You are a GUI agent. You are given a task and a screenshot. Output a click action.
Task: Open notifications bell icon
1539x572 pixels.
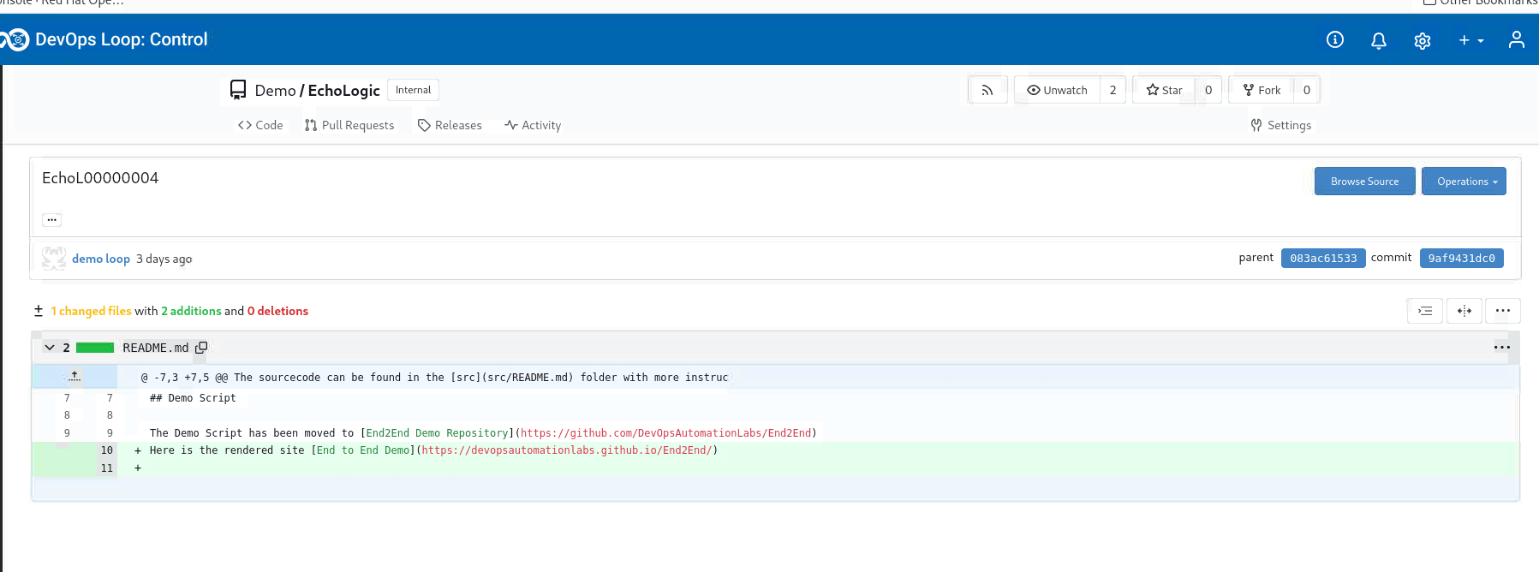1378,40
